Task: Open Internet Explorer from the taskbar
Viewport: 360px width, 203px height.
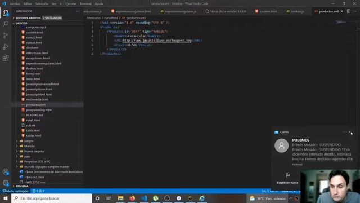Action: pos(202,198)
